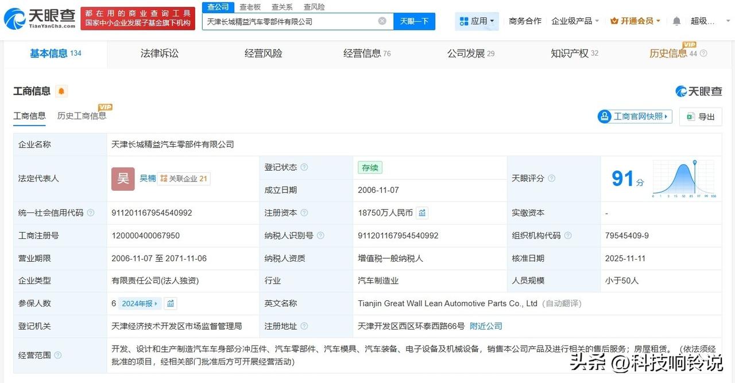
Task: Open the 历史信息 44 tab
Action: 673,53
